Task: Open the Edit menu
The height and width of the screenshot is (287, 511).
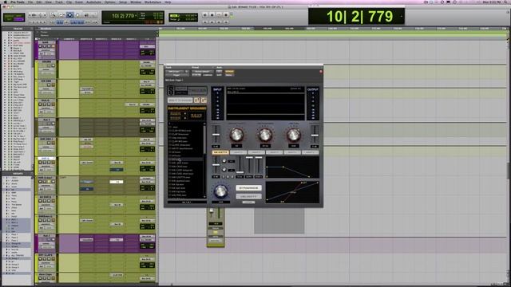Action: tap(39, 2)
